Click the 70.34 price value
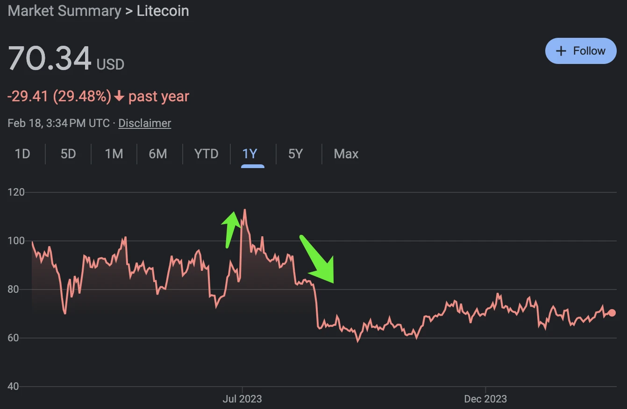 [50, 59]
